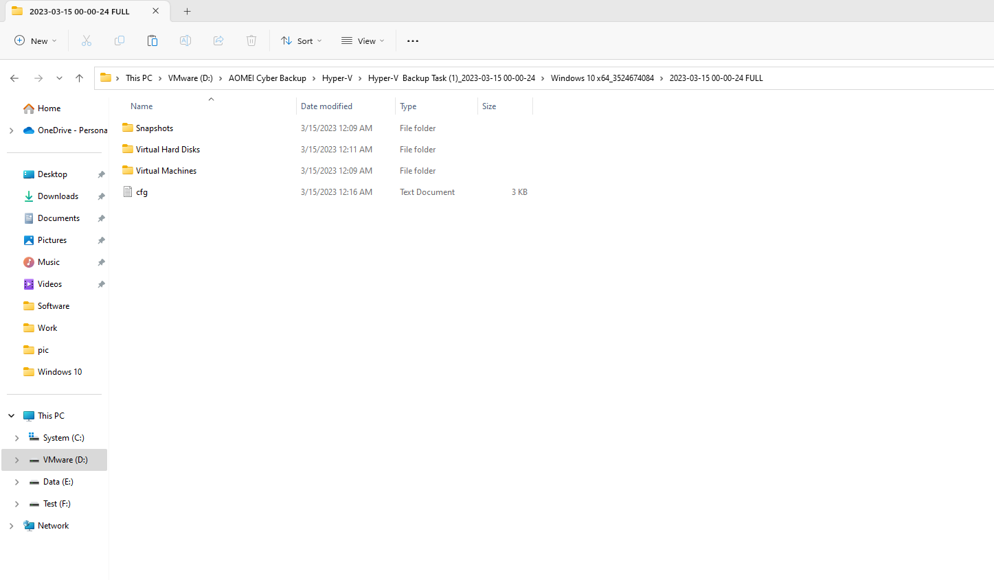The image size is (994, 580).
Task: Click the Delete trash can icon
Action: coord(251,41)
